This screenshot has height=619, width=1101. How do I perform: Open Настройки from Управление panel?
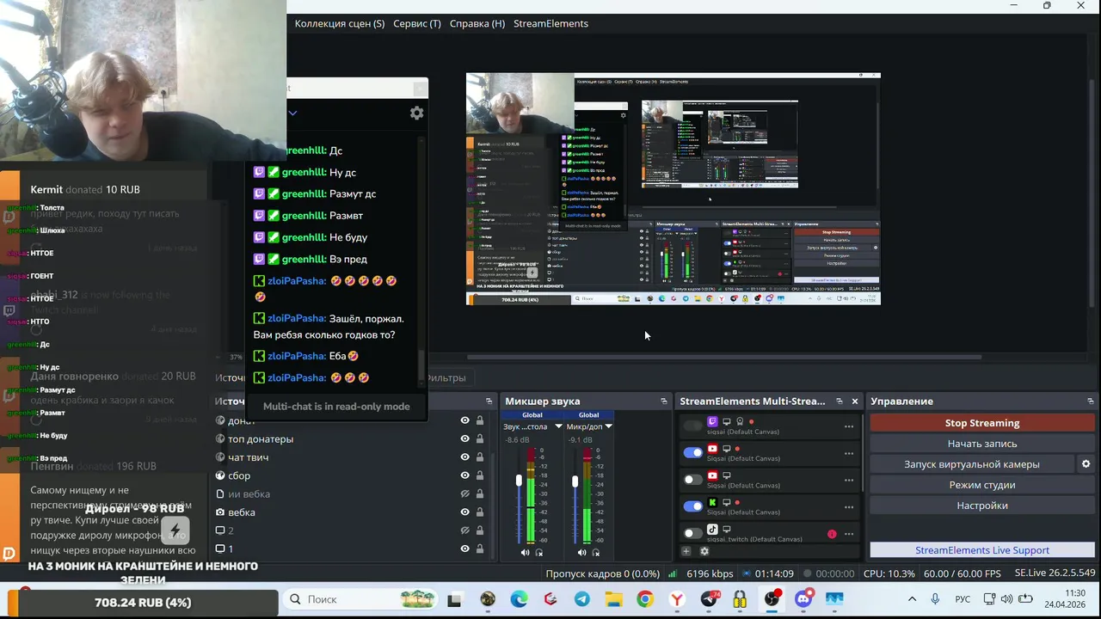pos(982,506)
